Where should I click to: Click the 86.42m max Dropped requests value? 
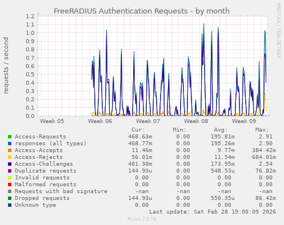point(266,198)
